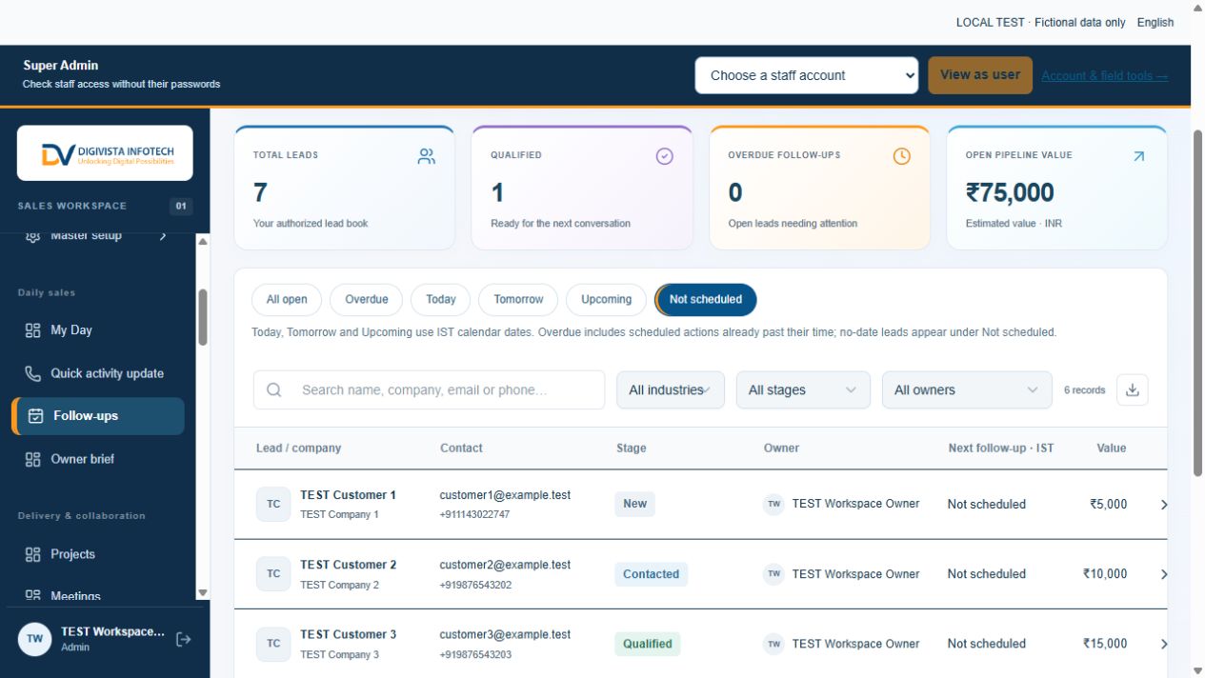
Task: Click owner TW avatar in TEST Customer 3 row
Action: (773, 644)
